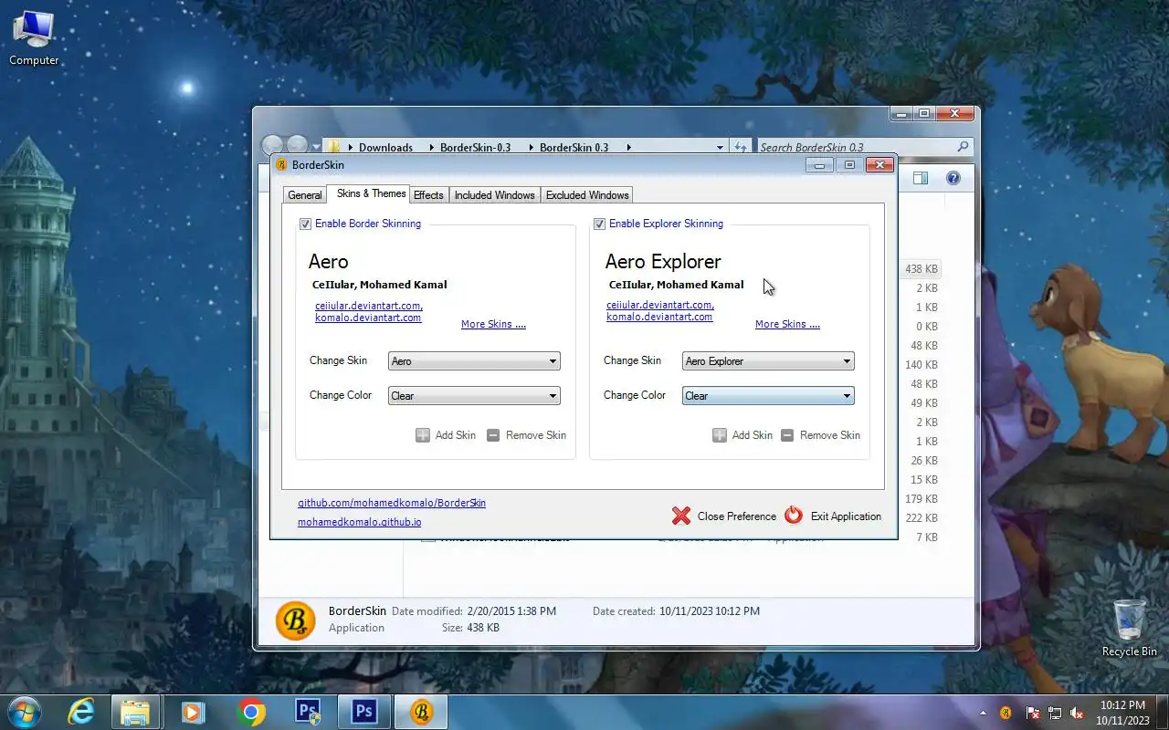Screen dimensions: 1169x730
Task: Click More Skins link under Aero Explorer
Action: click(x=787, y=324)
